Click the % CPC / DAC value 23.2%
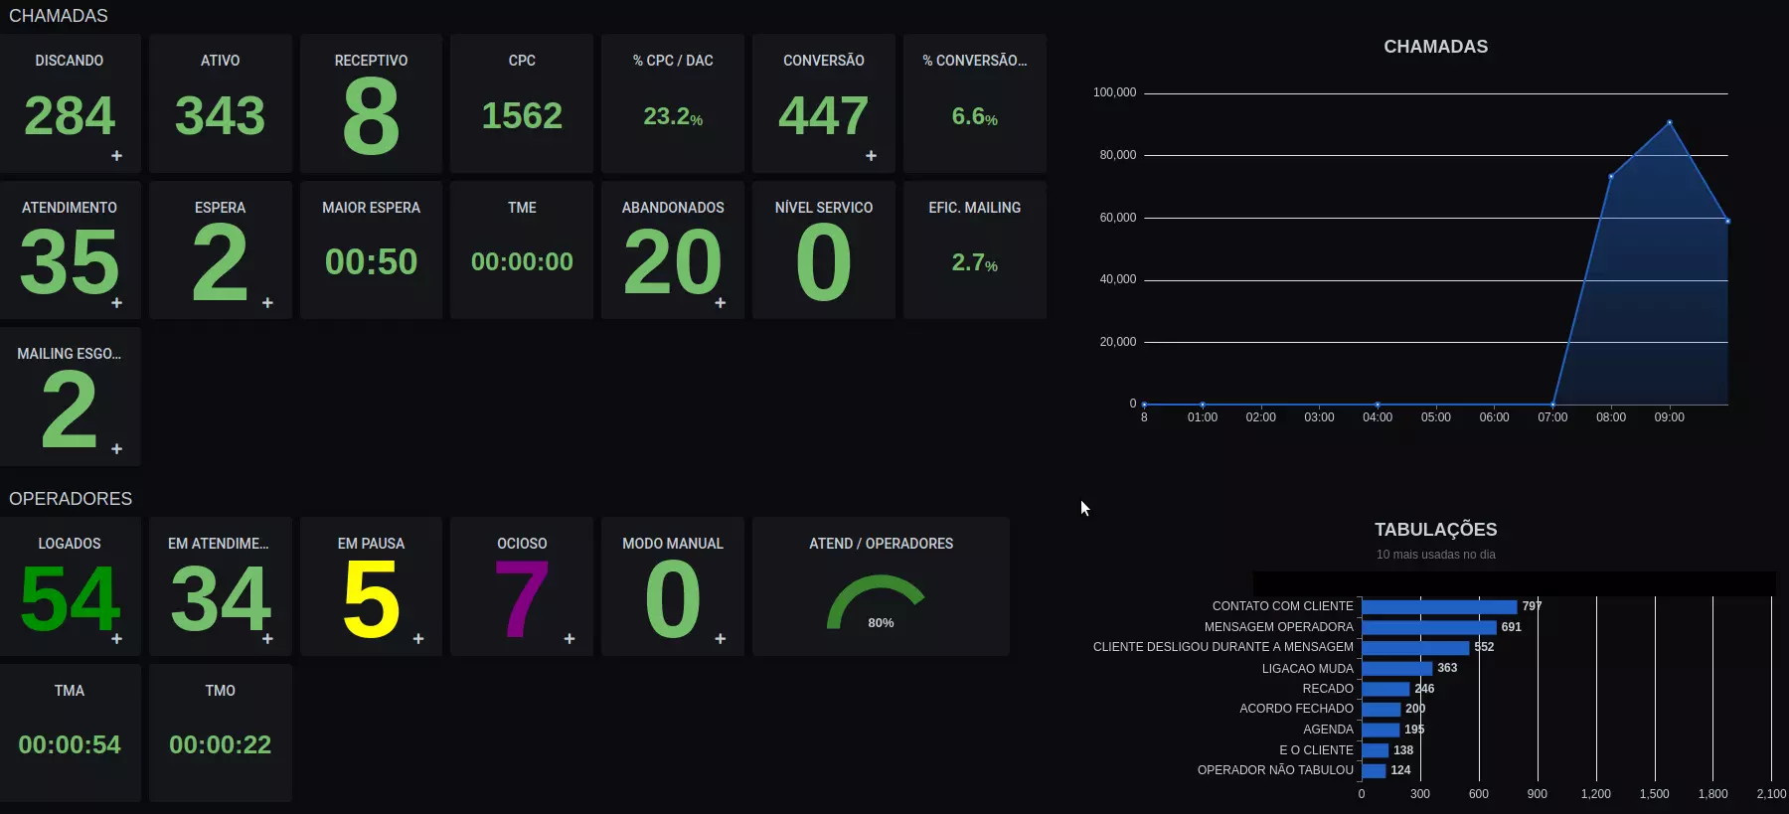The image size is (1789, 814). [673, 117]
